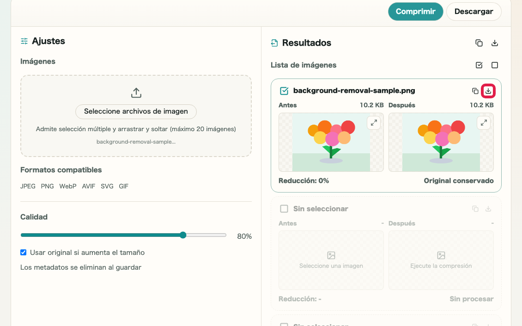Check the first 'Sin seleccionar' checkbox
Screen dimensions: 522x326
pyautogui.click(x=284, y=209)
